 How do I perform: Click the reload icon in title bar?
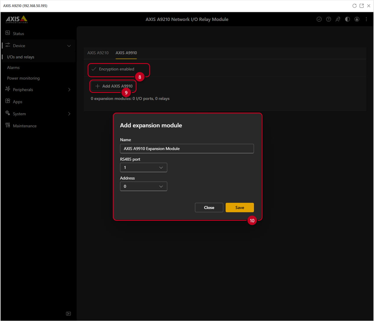pos(355,6)
